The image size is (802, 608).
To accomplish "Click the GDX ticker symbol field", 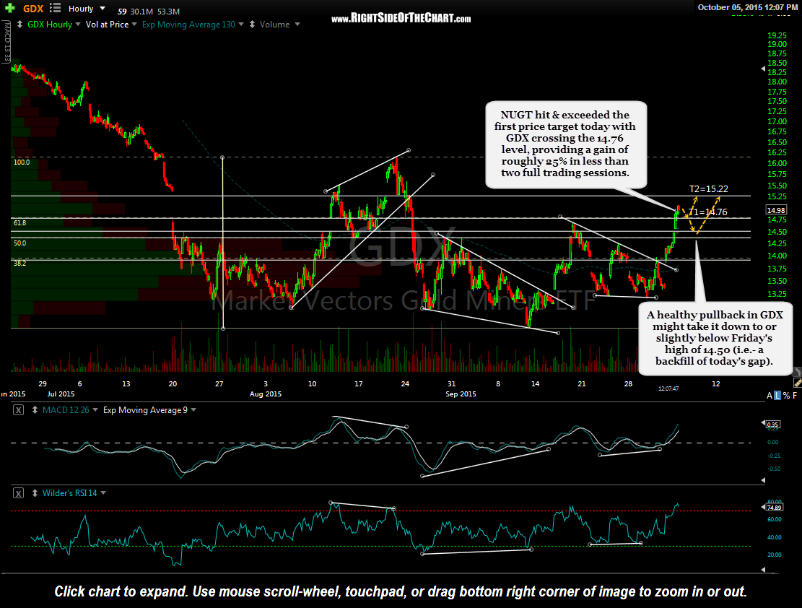I will click(x=33, y=9).
